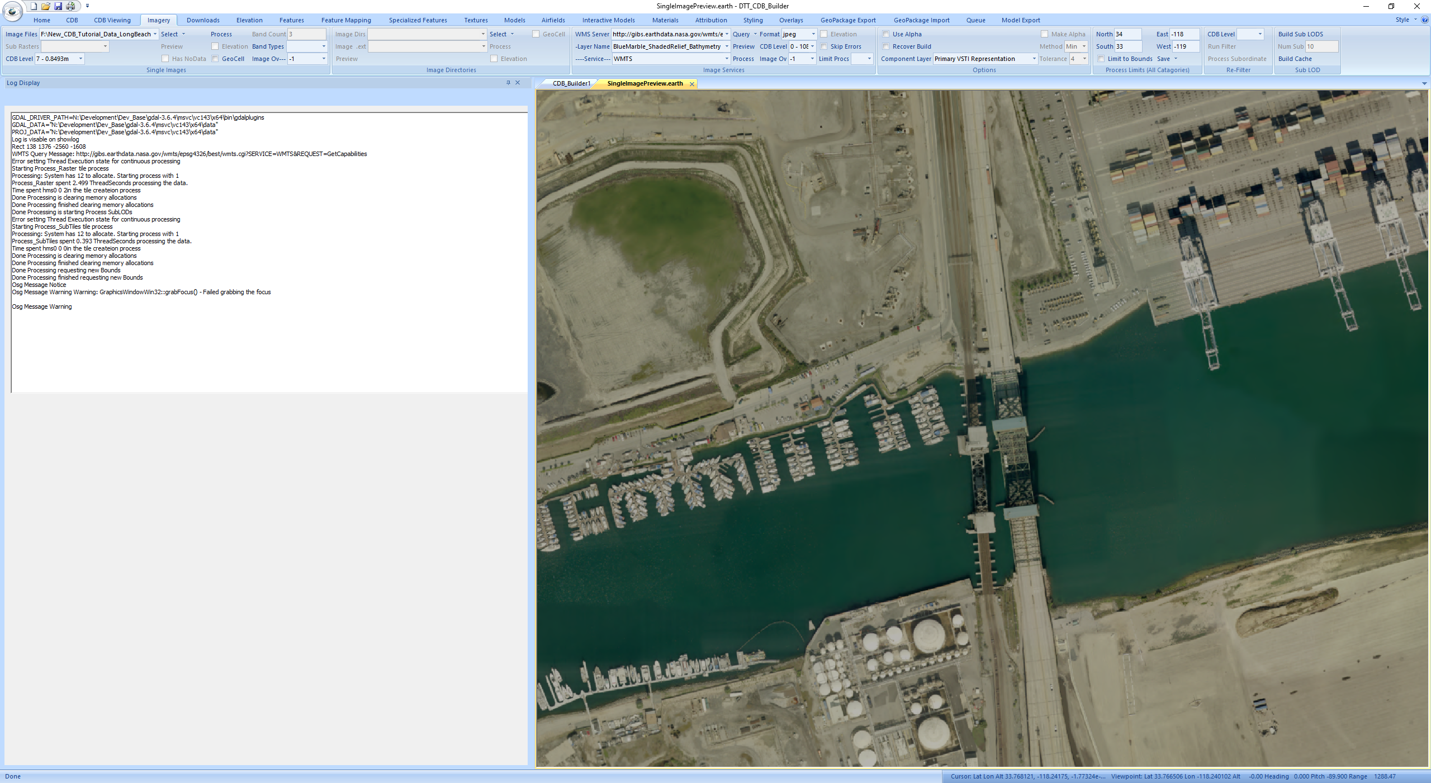Toggle Elevation checkbox in Image Services
The width and height of the screenshot is (1431, 783).
(824, 34)
